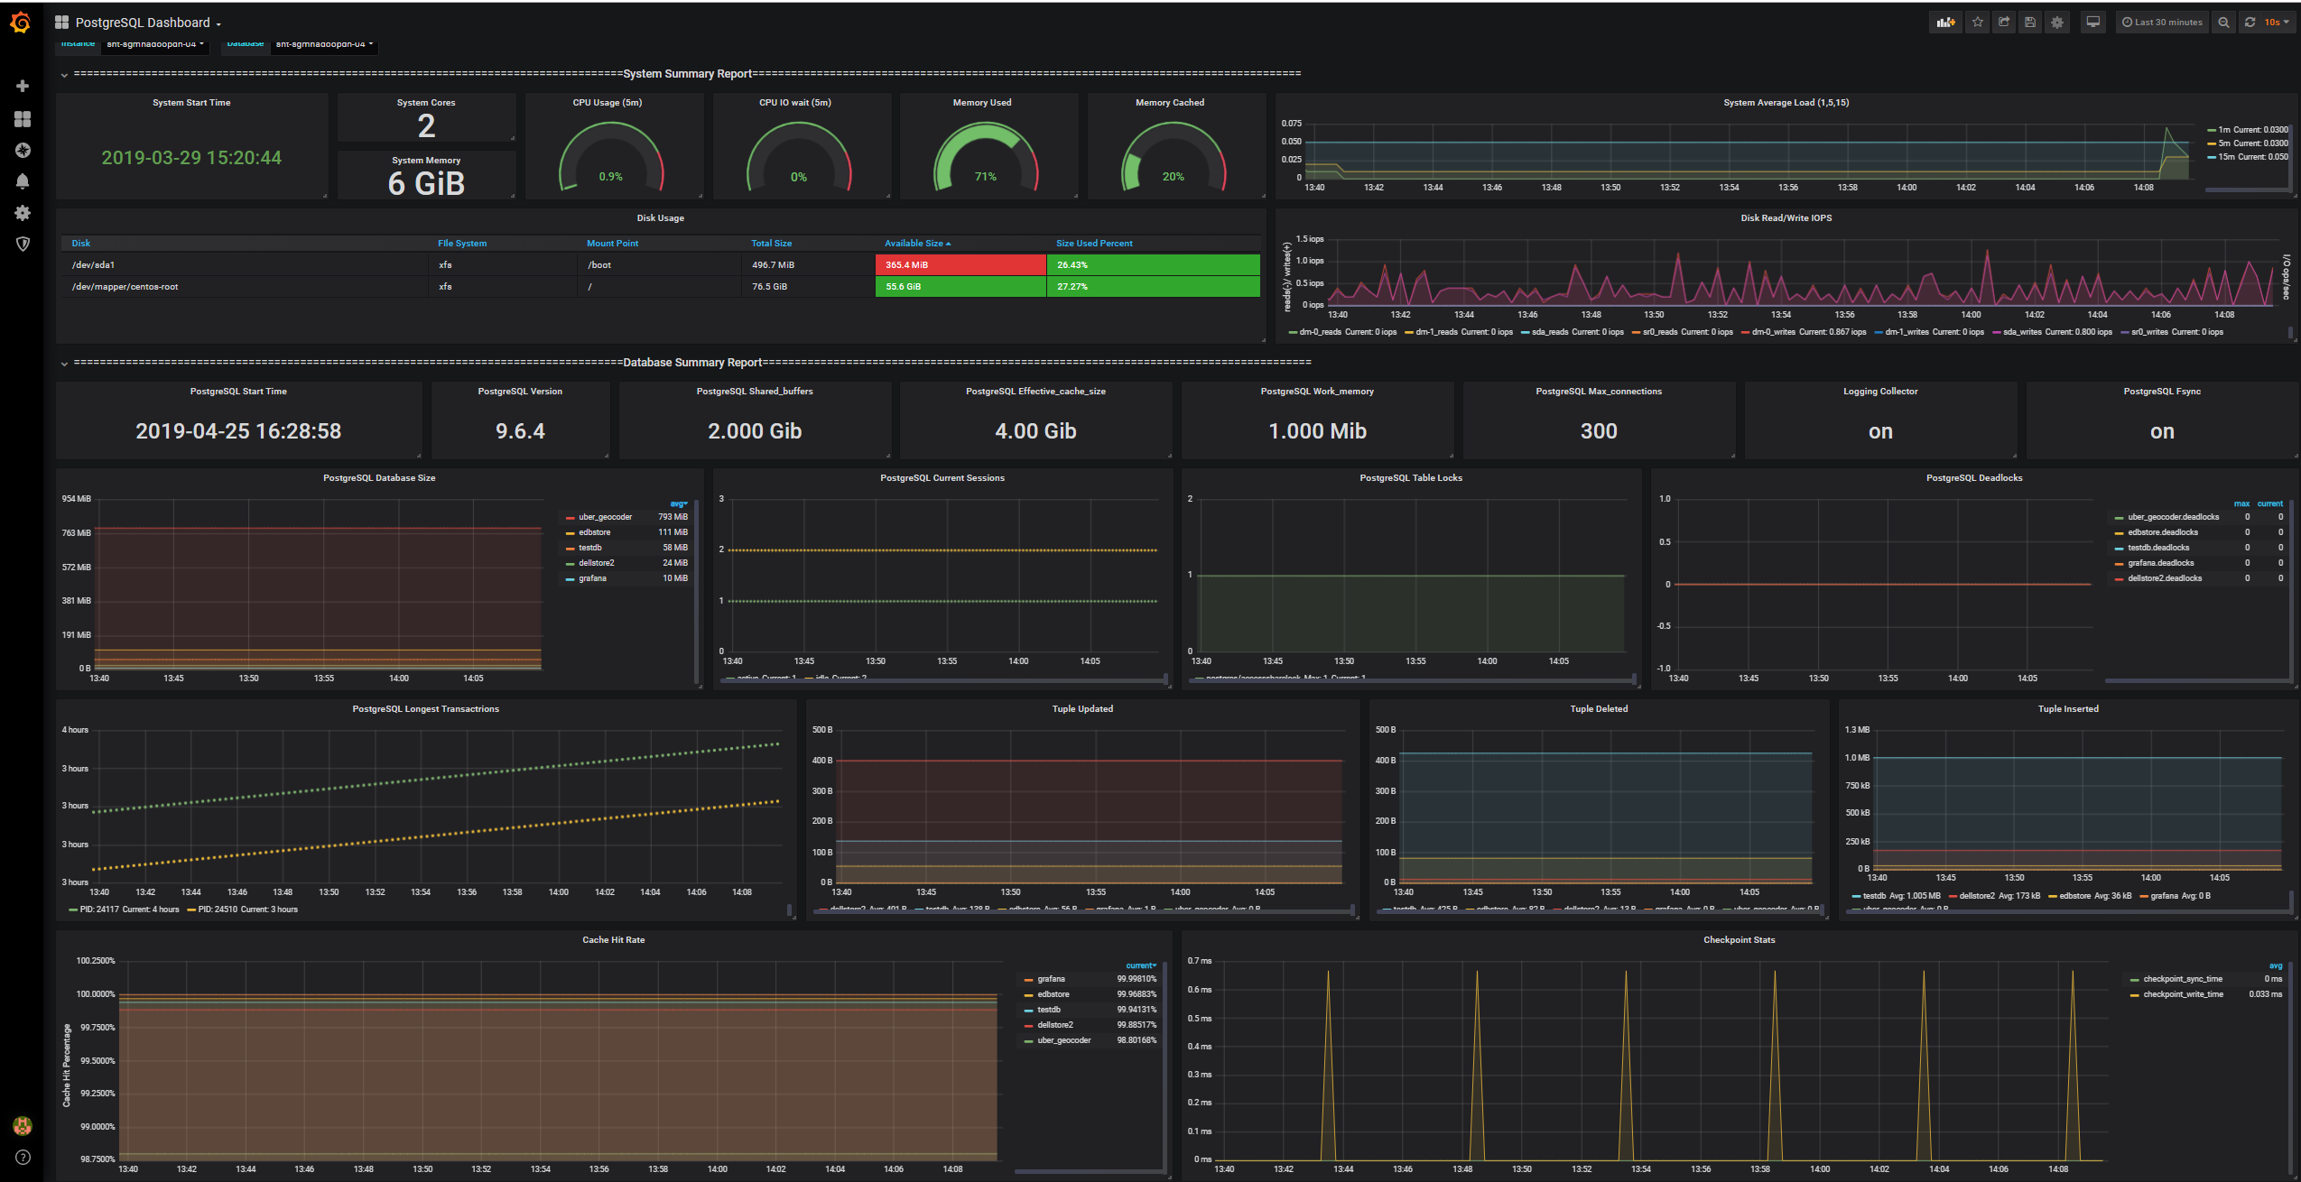The width and height of the screenshot is (2301, 1182).
Task: Open the Help question mark icon
Action: coord(23,1157)
